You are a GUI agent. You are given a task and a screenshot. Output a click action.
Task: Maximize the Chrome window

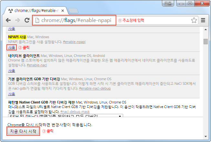pos(190,3)
